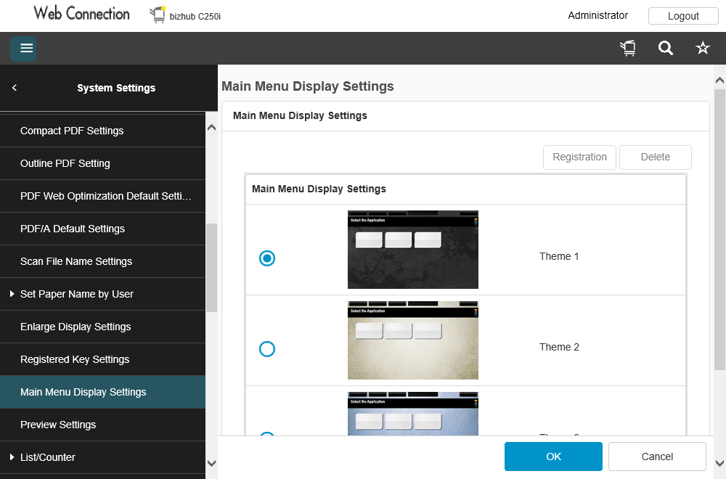
Task: Click sidebar scroll down arrow
Action: tap(211, 463)
